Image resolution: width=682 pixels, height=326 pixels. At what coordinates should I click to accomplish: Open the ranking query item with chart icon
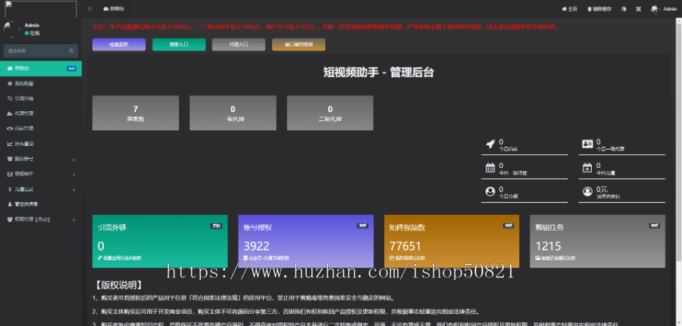41,144
